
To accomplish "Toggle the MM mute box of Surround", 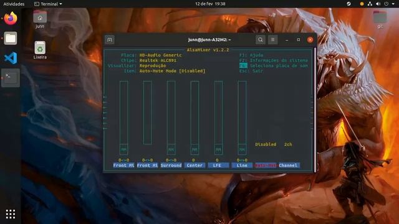I will coord(171,149).
